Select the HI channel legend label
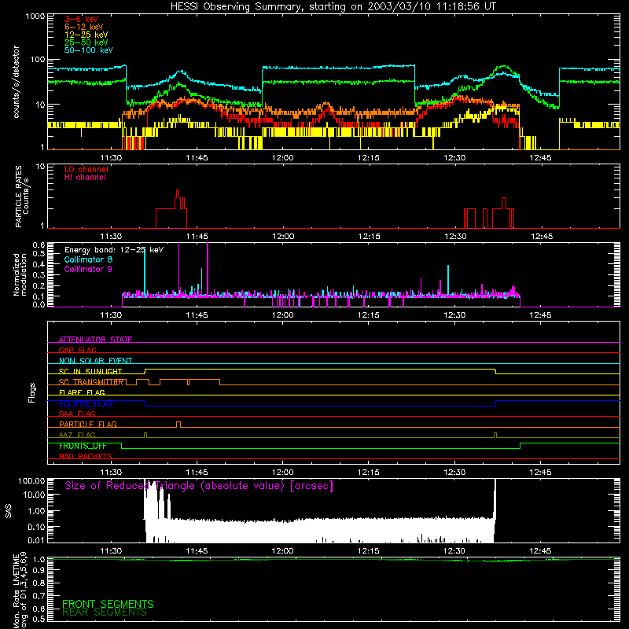This screenshot has width=629, height=629. (x=85, y=178)
